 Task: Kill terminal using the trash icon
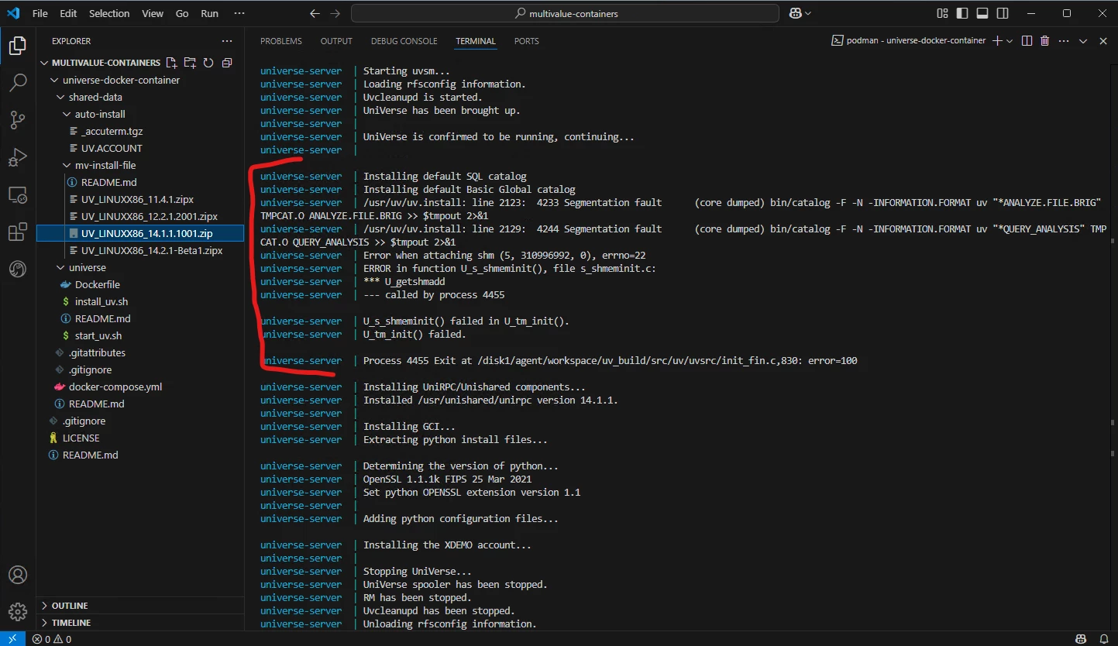click(1044, 41)
